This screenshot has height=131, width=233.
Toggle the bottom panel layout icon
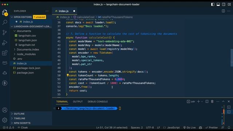click(x=218, y=4)
